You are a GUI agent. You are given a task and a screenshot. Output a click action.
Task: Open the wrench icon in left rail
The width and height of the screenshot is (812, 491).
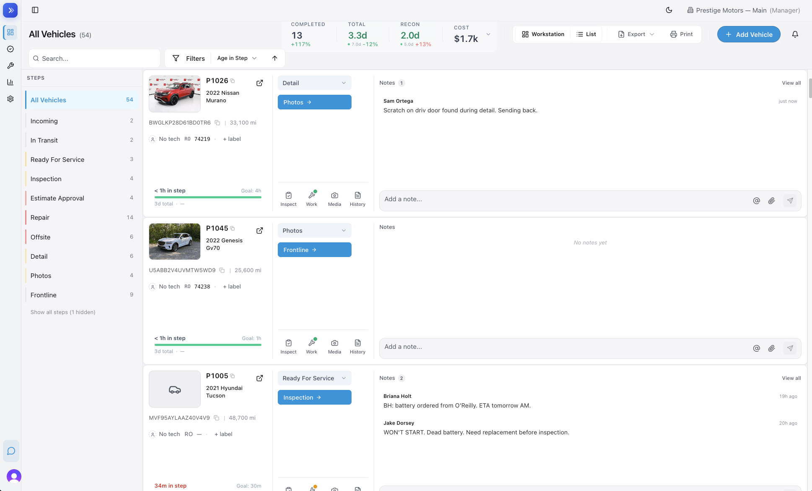click(x=10, y=66)
